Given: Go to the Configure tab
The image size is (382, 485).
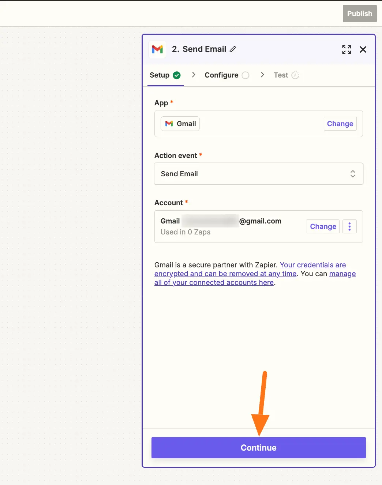Looking at the screenshot, I should (x=221, y=75).
